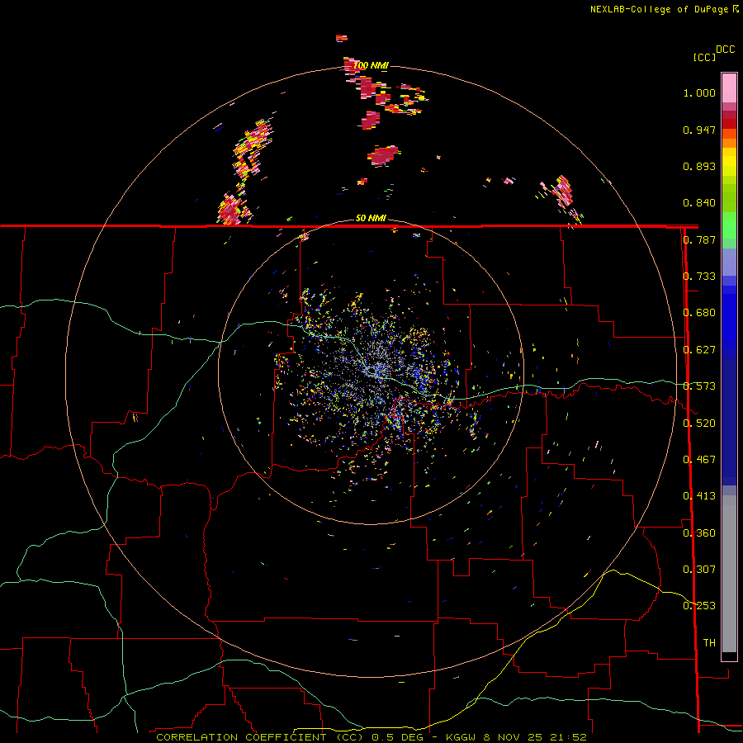Click the 0.467 scale value
743x743 pixels.
click(699, 460)
